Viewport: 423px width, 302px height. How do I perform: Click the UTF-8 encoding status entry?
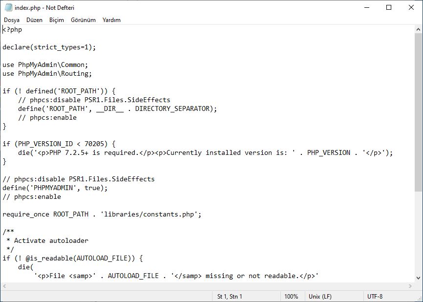375,296
